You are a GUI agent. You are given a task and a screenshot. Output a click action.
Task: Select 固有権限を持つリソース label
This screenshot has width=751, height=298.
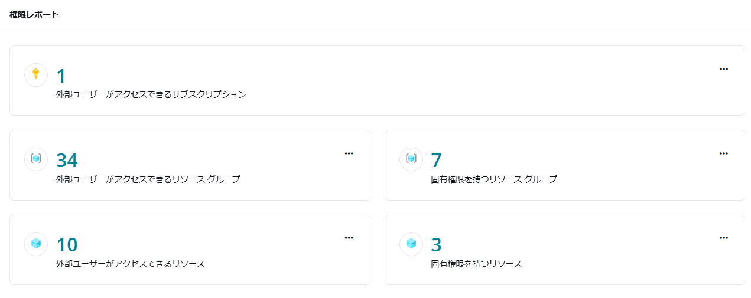tap(477, 264)
